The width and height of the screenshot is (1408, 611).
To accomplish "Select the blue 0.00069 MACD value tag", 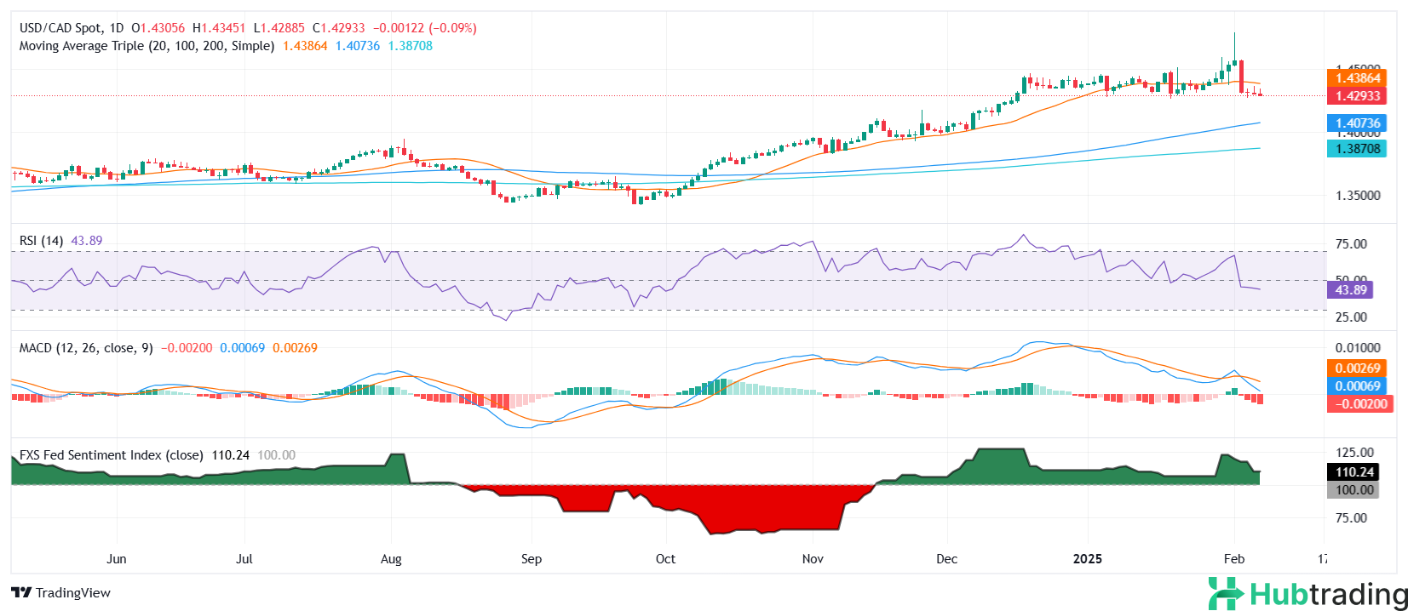I will point(1357,386).
